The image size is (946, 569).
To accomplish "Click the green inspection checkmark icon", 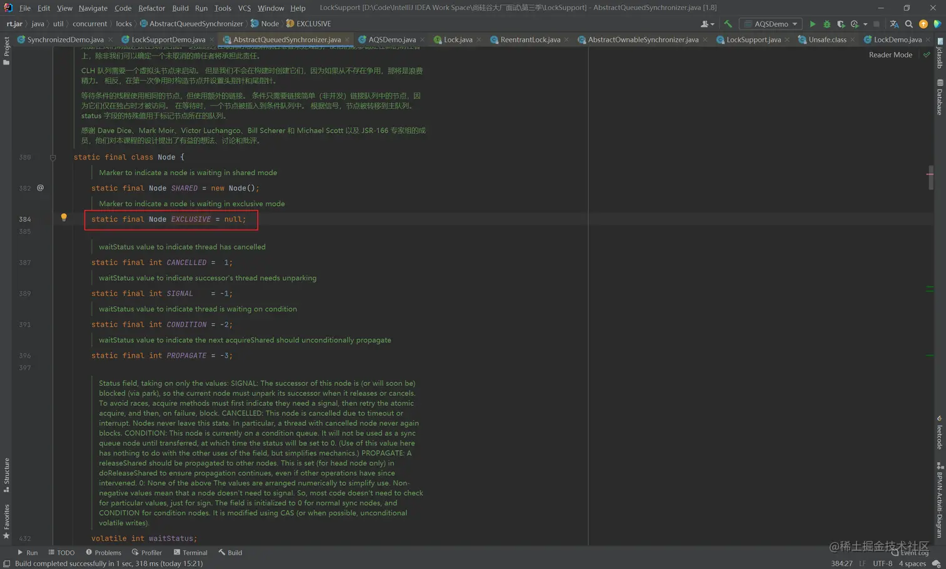I will (x=927, y=55).
